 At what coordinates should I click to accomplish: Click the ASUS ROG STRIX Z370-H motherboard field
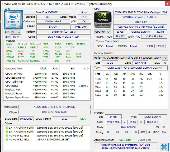click(54, 107)
